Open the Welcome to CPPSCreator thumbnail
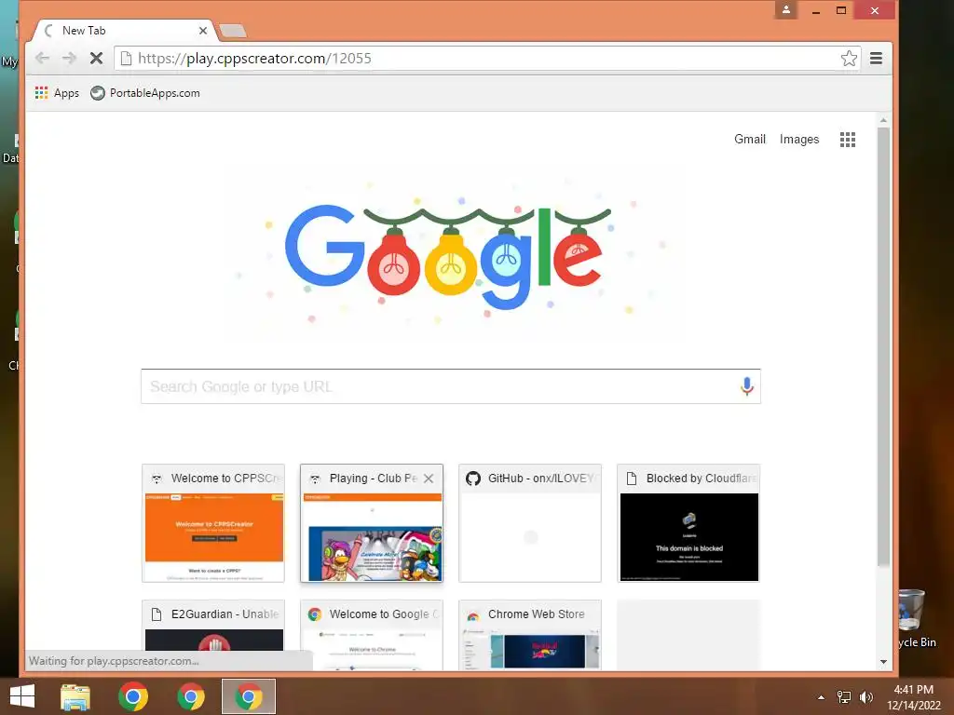The height and width of the screenshot is (715, 954). point(213,523)
